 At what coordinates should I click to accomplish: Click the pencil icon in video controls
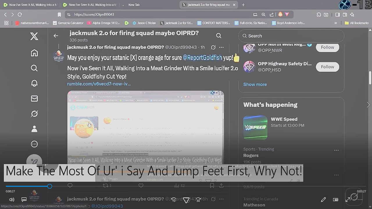point(323,200)
